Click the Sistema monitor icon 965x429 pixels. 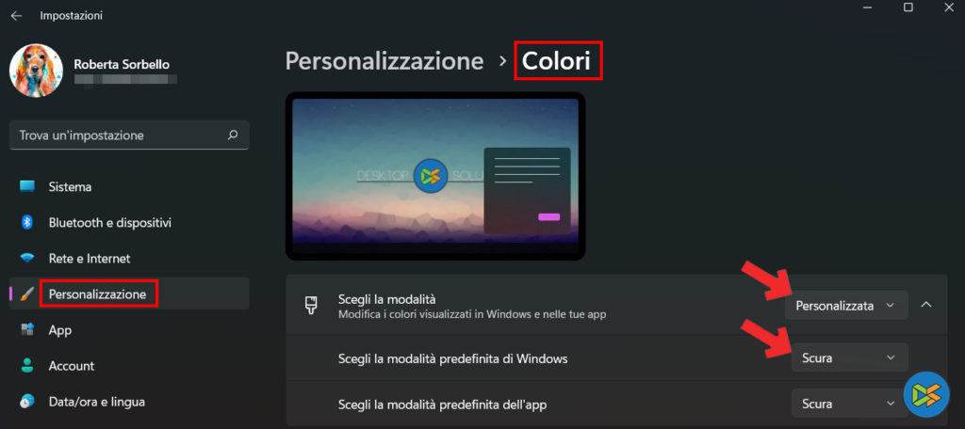(27, 187)
